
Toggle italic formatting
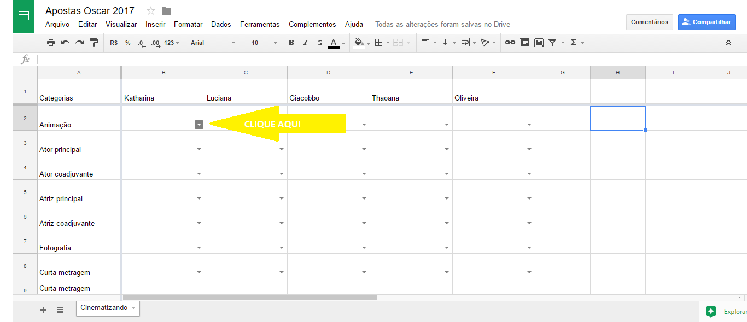coord(305,43)
